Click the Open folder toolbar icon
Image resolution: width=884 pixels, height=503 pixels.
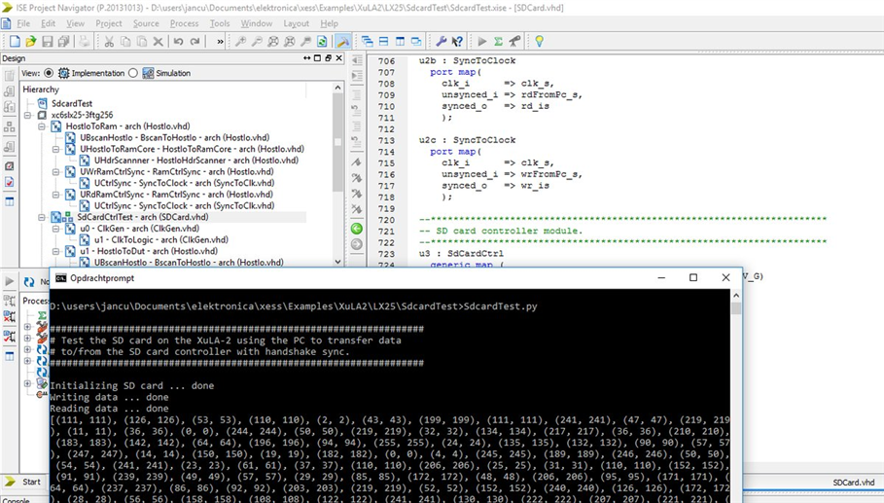[x=31, y=42]
